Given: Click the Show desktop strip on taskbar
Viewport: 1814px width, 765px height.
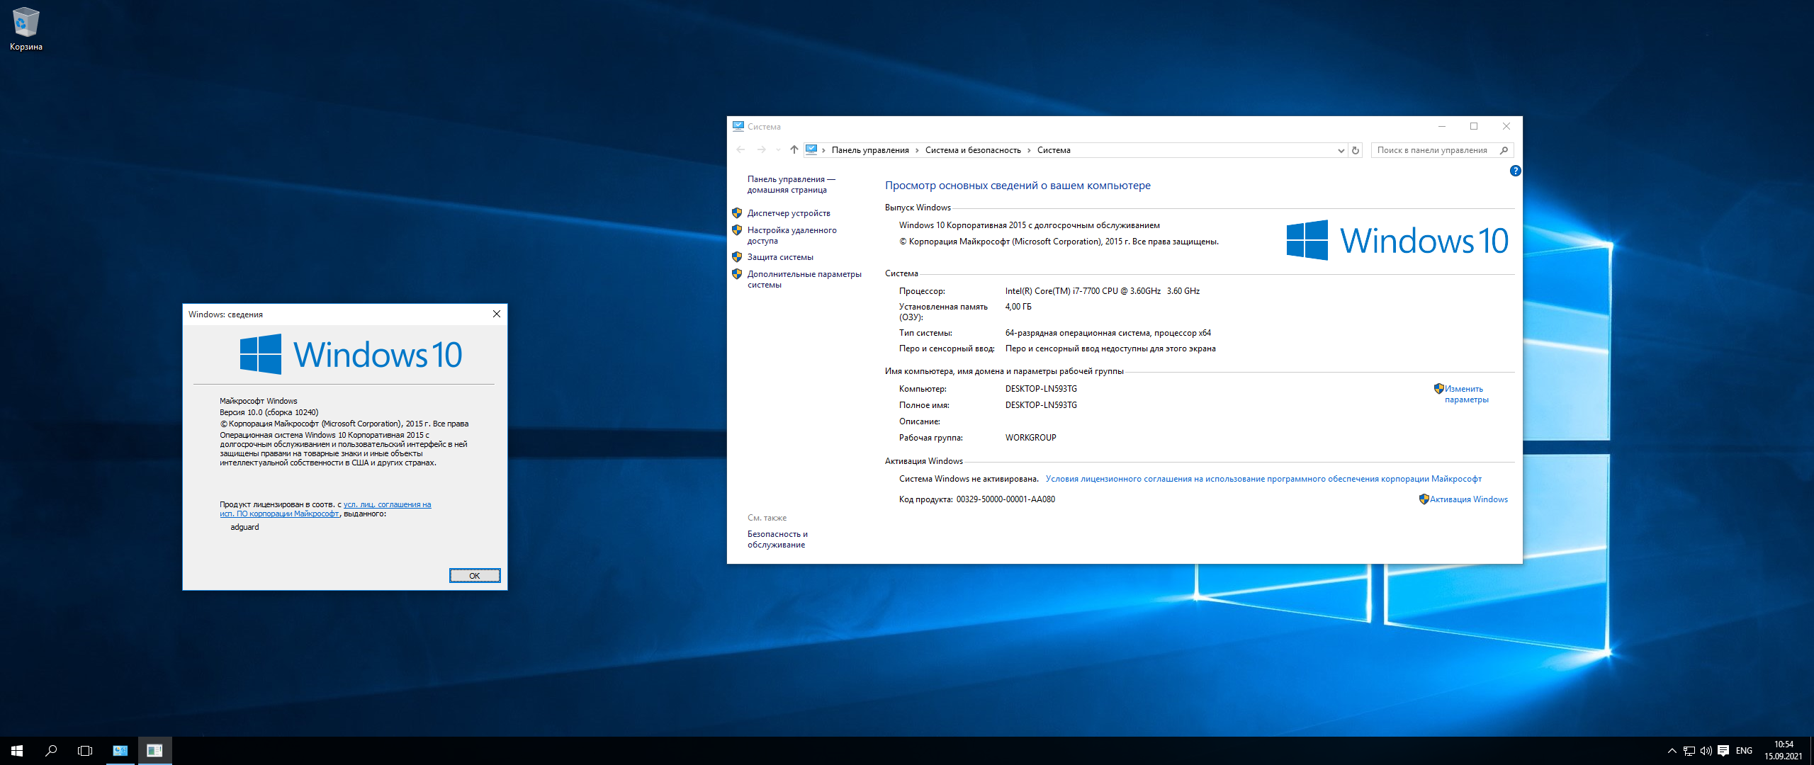Looking at the screenshot, I should (x=1811, y=751).
